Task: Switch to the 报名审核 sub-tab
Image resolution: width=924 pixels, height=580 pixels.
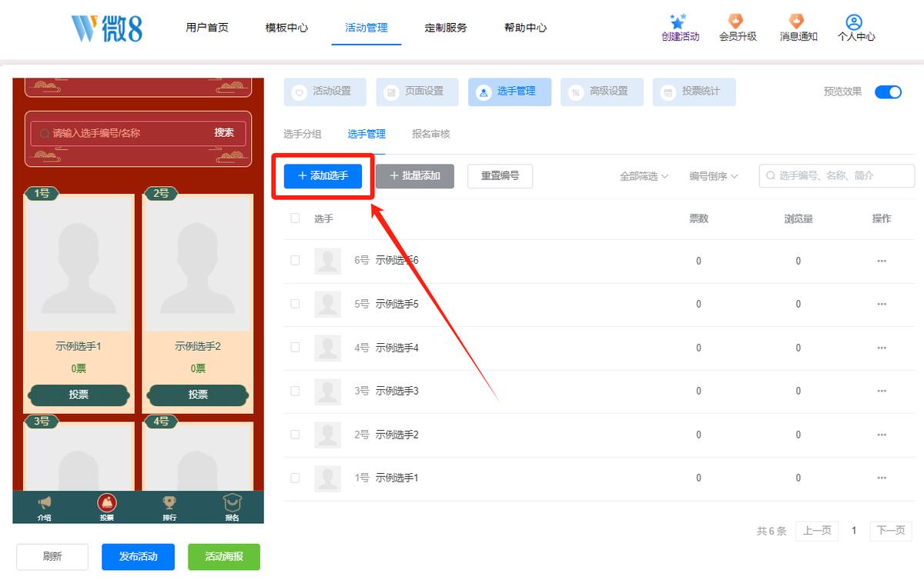Action: (431, 134)
